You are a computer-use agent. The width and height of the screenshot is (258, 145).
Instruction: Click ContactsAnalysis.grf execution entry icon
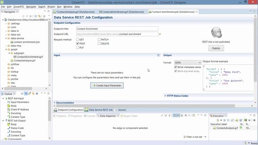coord(214,128)
